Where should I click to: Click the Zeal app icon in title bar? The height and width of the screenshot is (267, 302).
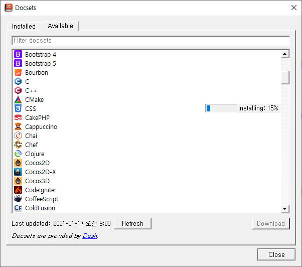tap(9, 8)
